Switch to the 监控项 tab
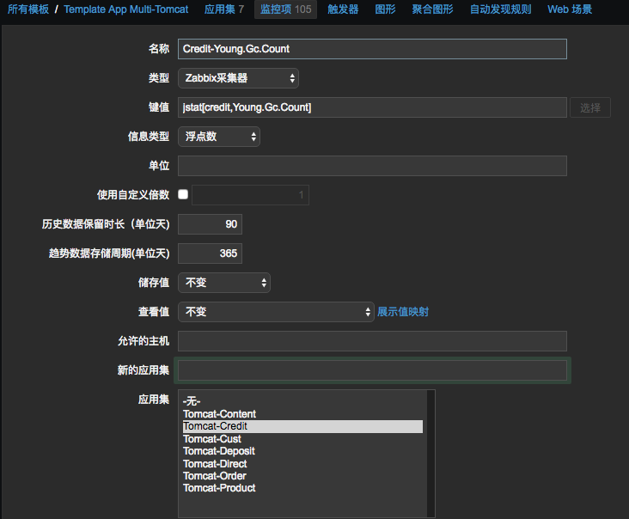The height and width of the screenshot is (519, 629). click(x=285, y=9)
